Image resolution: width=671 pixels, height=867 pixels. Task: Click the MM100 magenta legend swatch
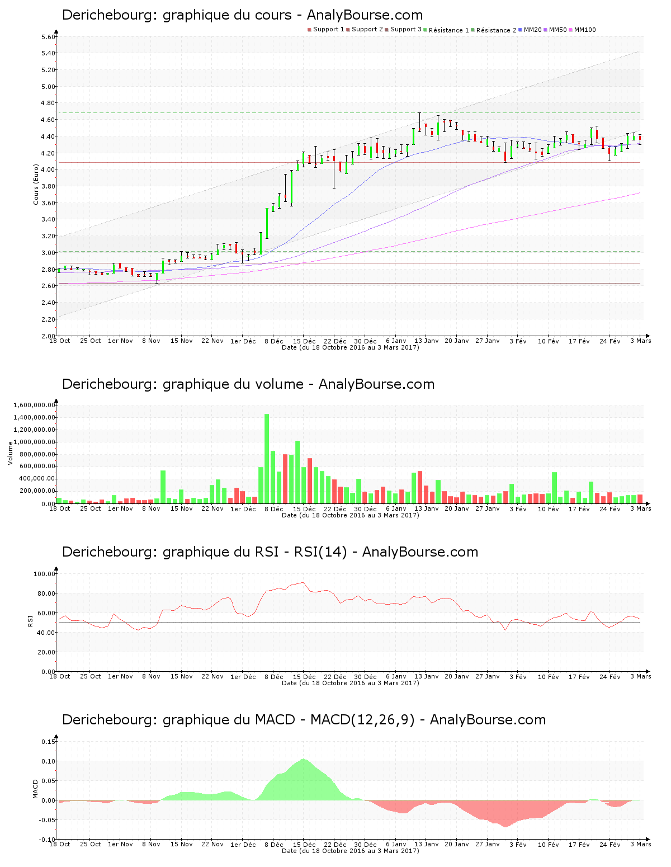tap(571, 30)
